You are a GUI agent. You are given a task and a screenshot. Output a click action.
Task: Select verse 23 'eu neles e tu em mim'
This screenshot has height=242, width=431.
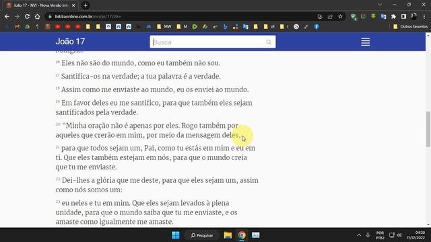(146, 212)
